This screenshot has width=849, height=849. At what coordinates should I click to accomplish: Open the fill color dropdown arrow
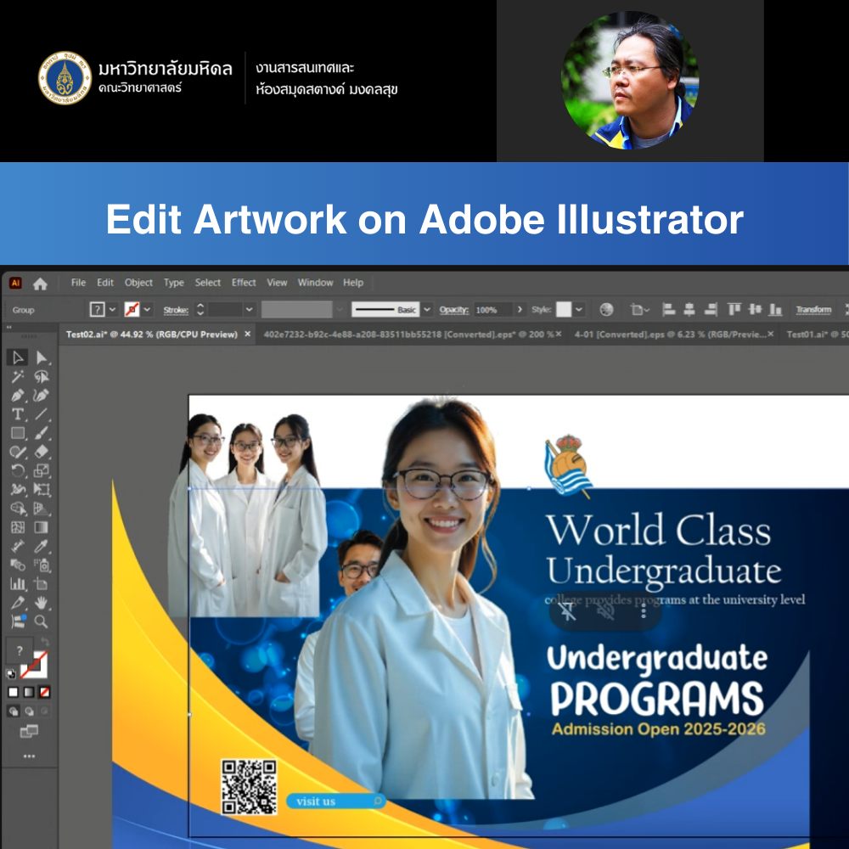click(114, 310)
